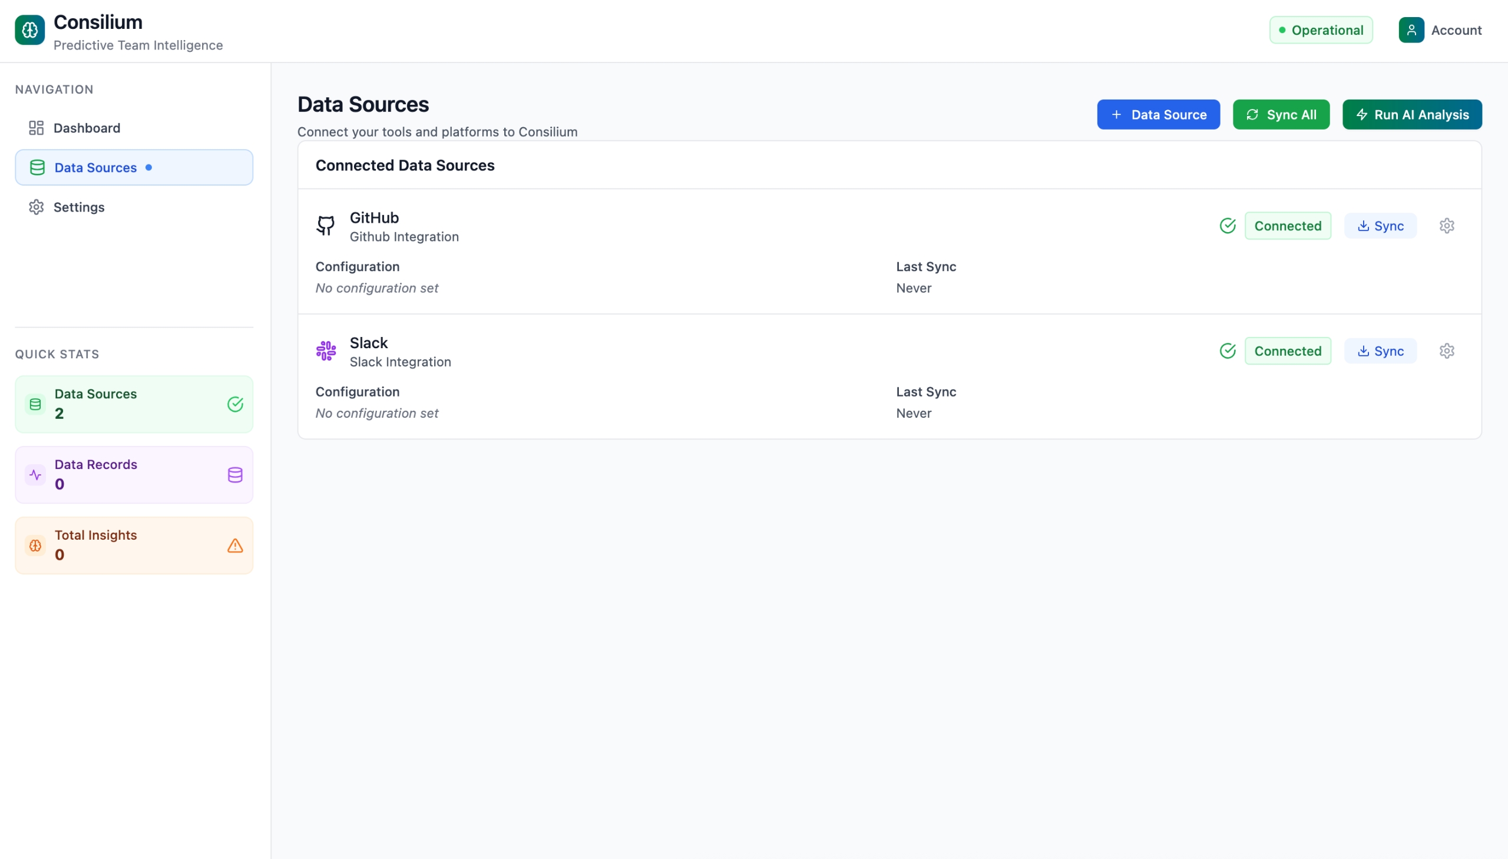
Task: Click the Operational status badge
Action: (x=1321, y=30)
